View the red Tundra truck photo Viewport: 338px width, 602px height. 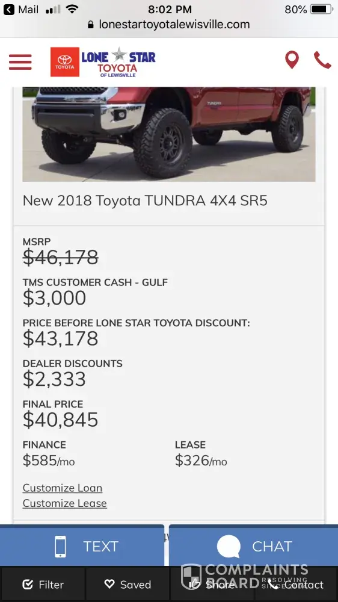[x=169, y=134]
